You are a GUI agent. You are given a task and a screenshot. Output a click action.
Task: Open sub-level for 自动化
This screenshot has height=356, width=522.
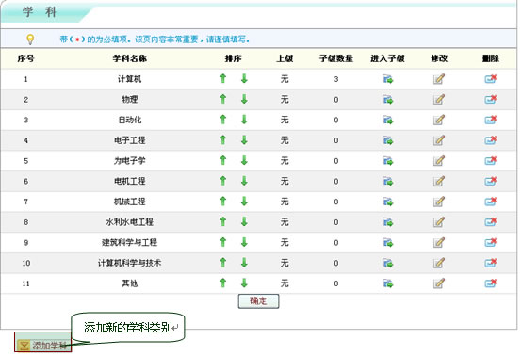(388, 120)
